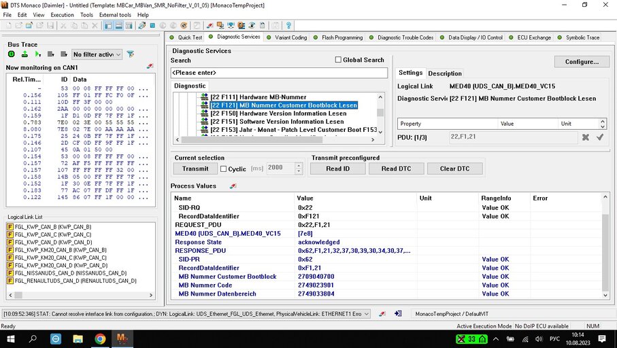Viewport: 617px width, 348px height.
Task: Enable the Cyclic transmit checkbox
Action: pyautogui.click(x=224, y=169)
